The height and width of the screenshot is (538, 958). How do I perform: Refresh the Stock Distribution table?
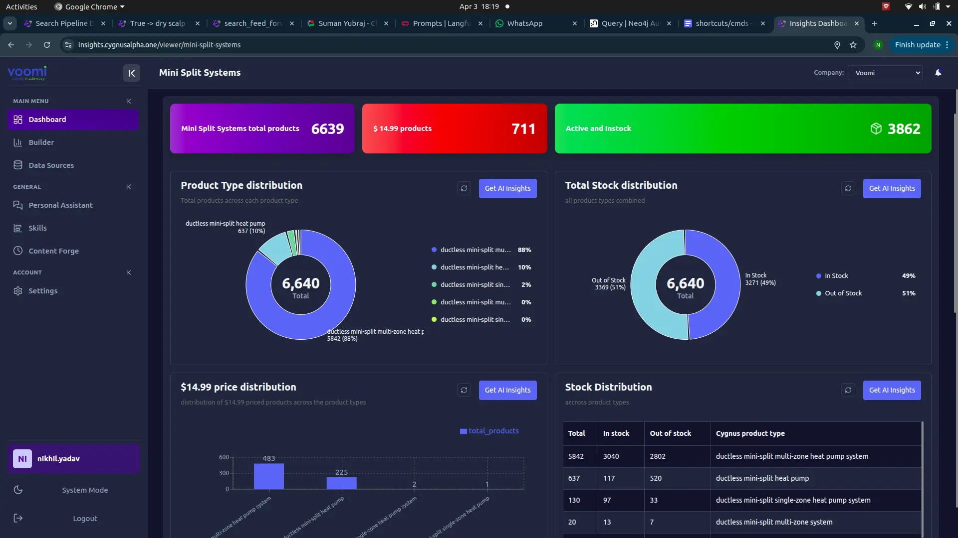848,390
